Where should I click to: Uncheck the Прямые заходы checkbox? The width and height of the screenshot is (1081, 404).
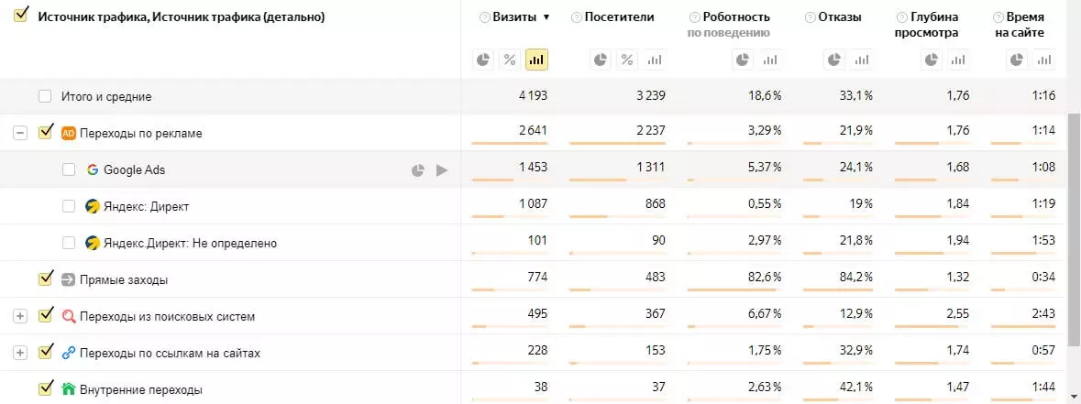(46, 279)
